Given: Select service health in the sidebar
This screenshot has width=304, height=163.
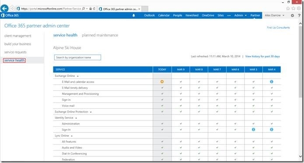Looking at the screenshot, I should 14,60.
